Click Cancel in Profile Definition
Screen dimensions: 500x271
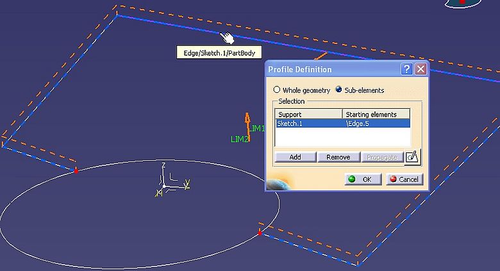403,179
